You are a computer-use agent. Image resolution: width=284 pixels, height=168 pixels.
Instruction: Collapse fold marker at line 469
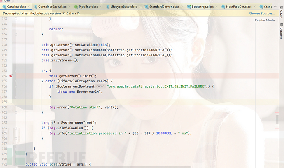[16, 154]
